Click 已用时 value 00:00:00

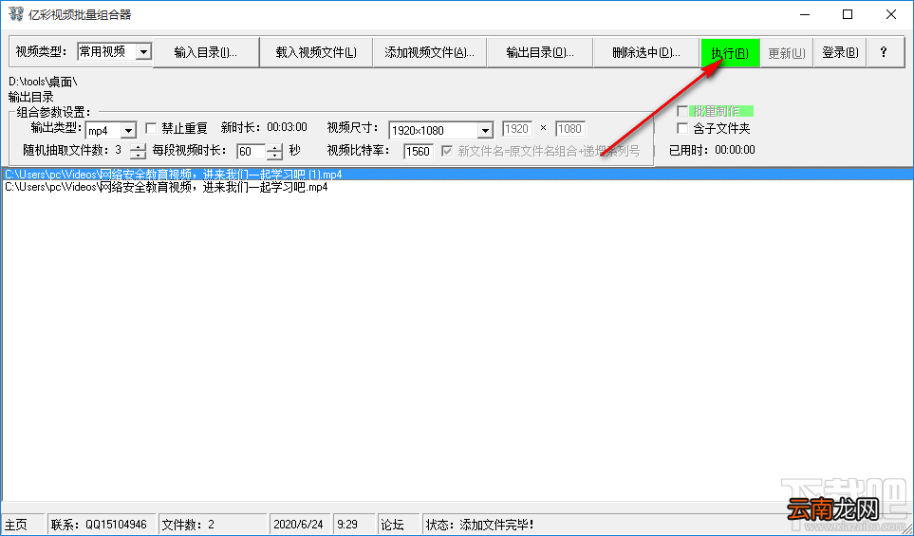pyautogui.click(x=735, y=150)
